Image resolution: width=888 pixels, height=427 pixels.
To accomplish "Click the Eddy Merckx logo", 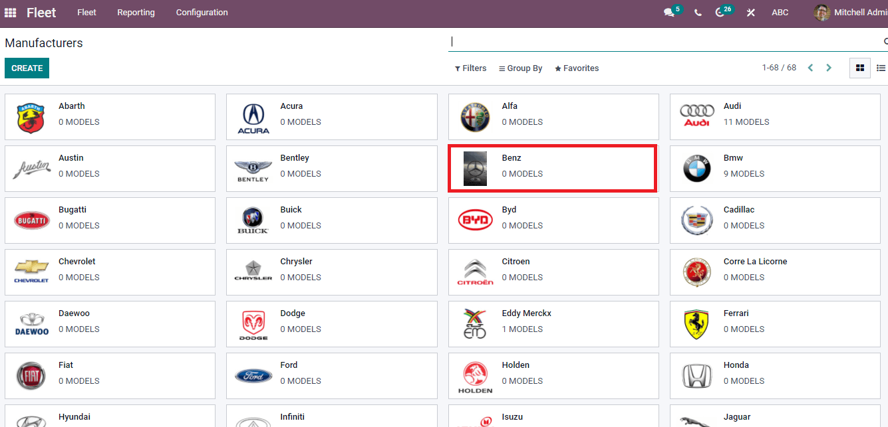I will [475, 323].
